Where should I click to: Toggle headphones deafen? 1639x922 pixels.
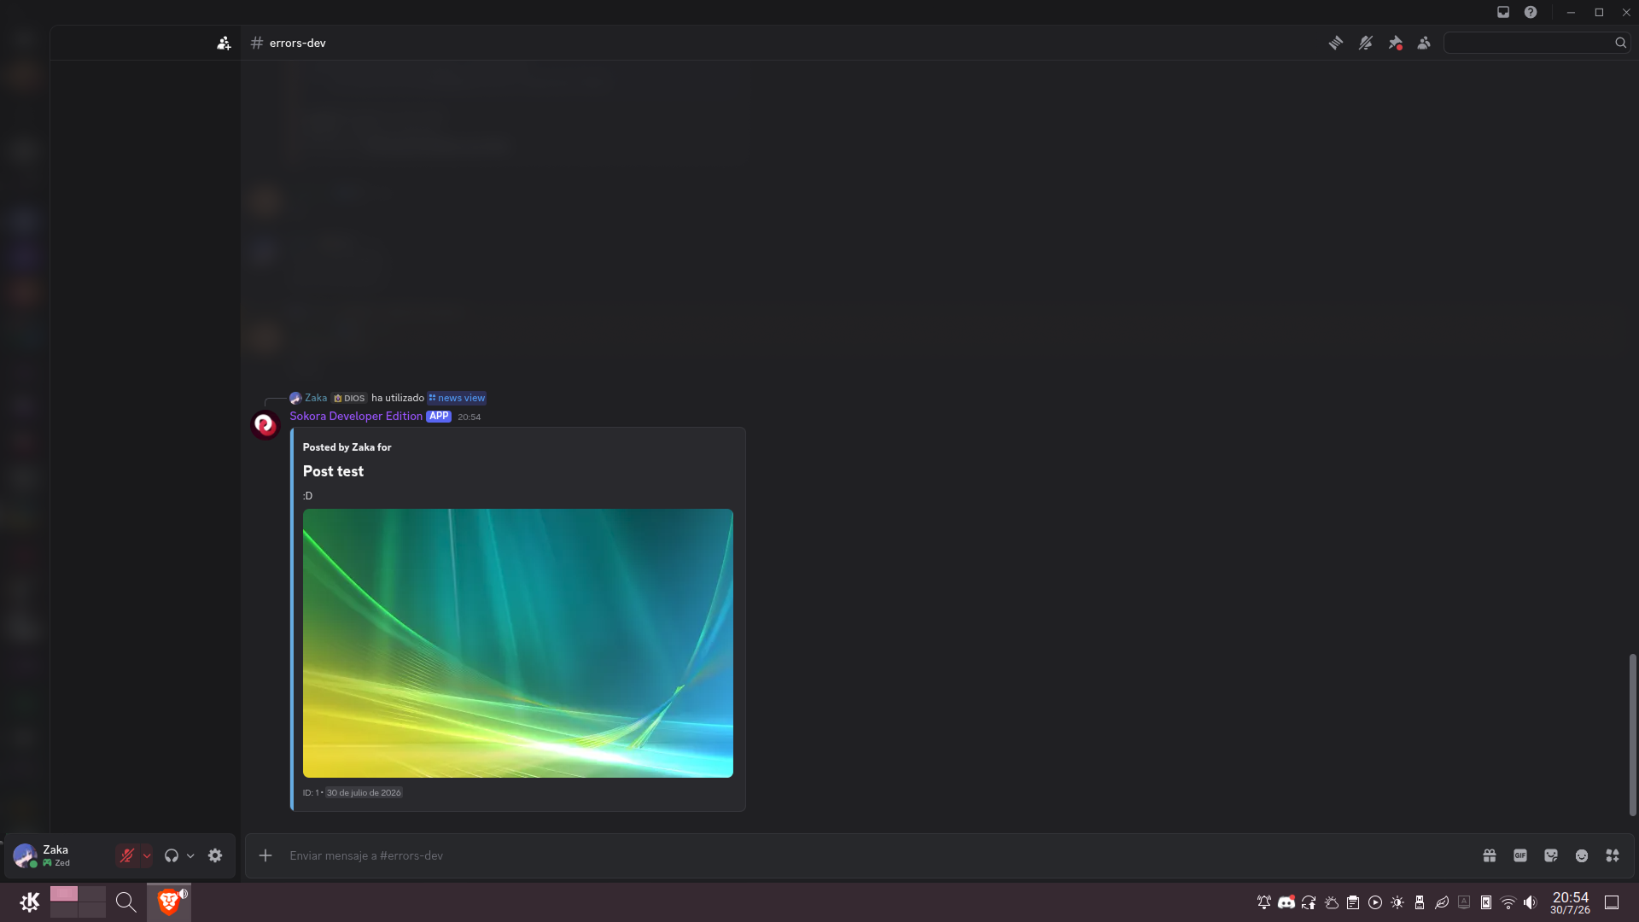(x=172, y=855)
